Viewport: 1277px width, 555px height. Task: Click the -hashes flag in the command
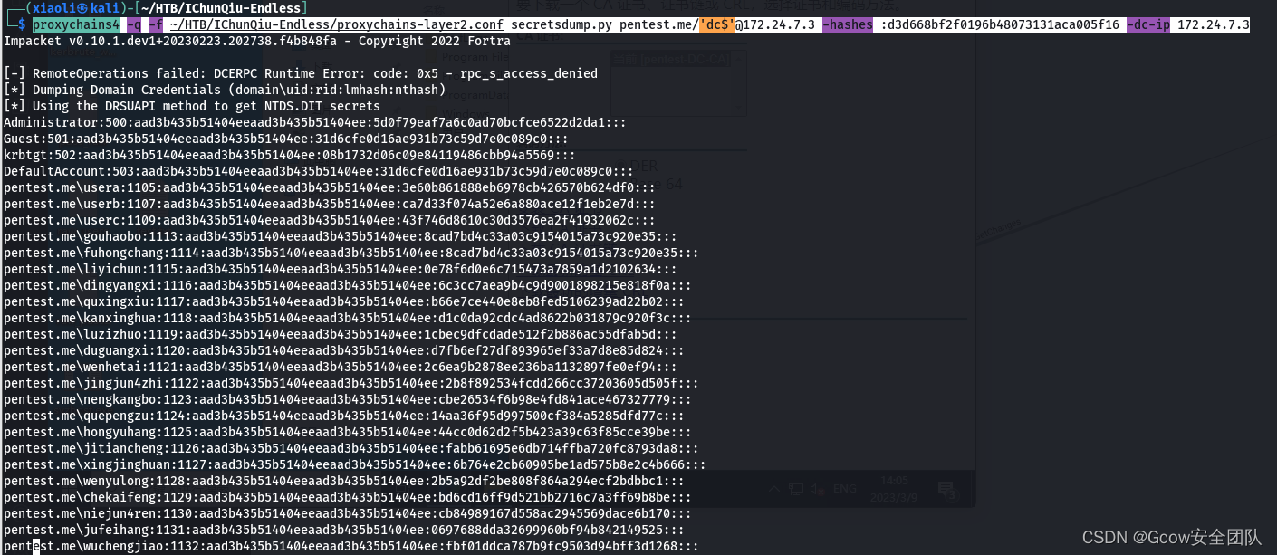click(x=847, y=25)
